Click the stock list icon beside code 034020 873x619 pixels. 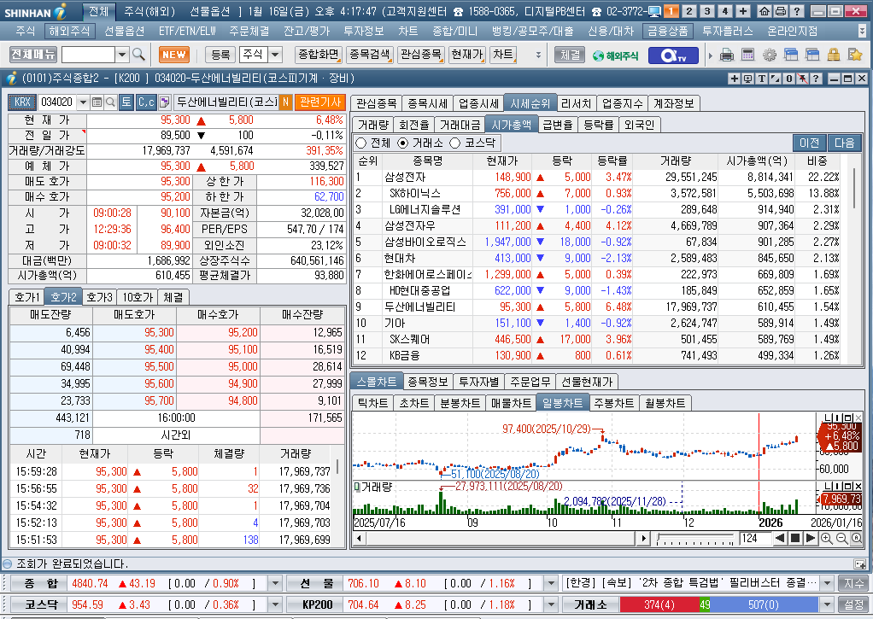(x=97, y=102)
